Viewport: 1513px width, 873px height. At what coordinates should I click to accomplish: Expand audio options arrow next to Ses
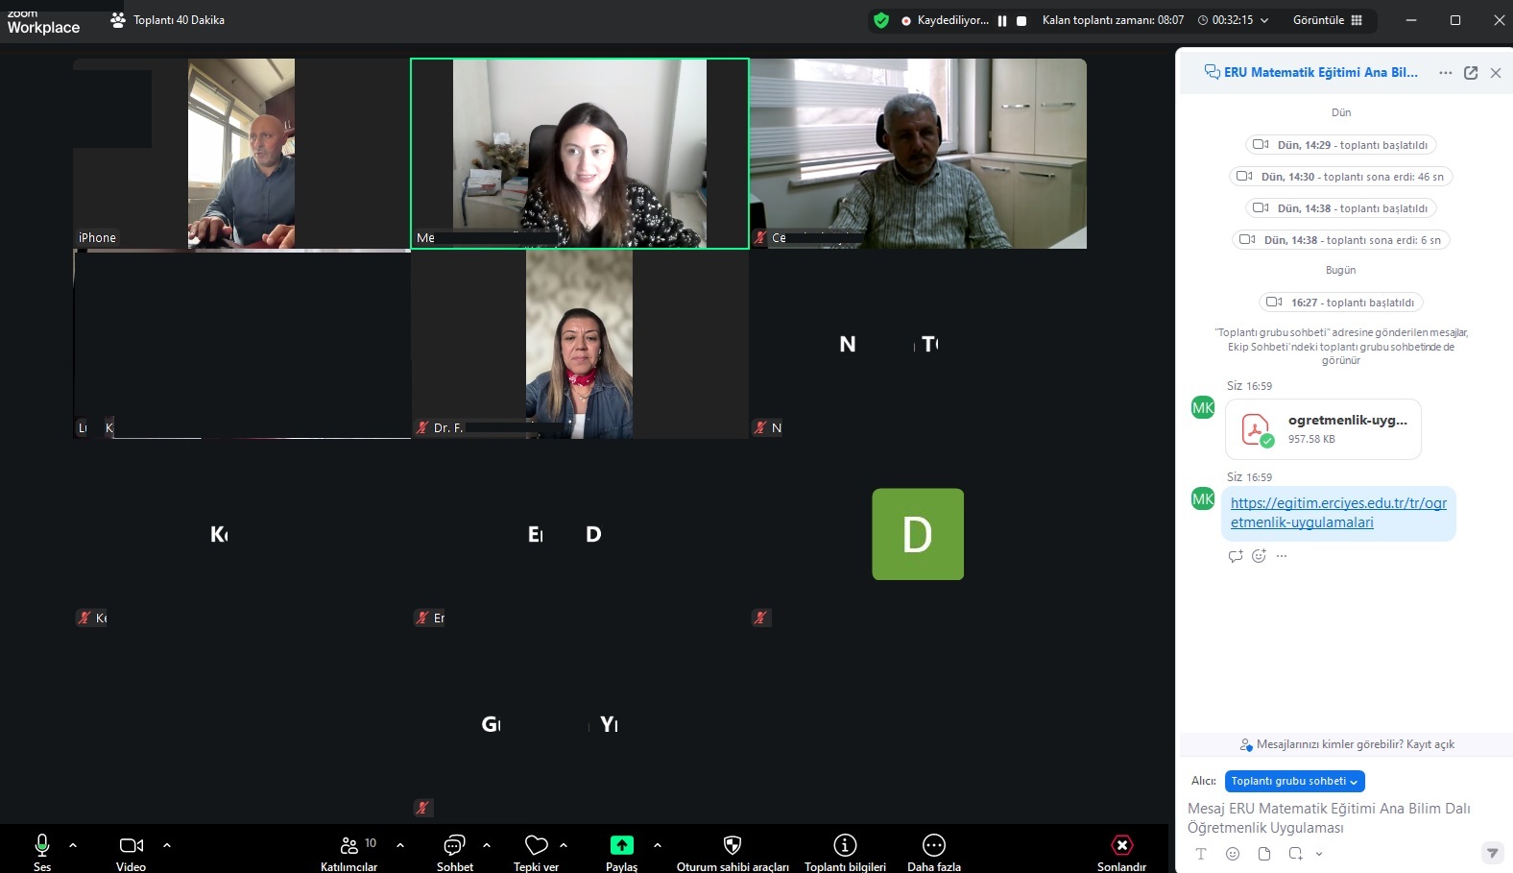73,845
